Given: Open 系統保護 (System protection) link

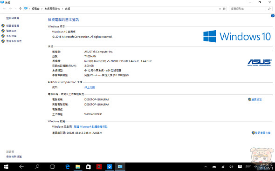Looking at the screenshot, I should 11,36.
